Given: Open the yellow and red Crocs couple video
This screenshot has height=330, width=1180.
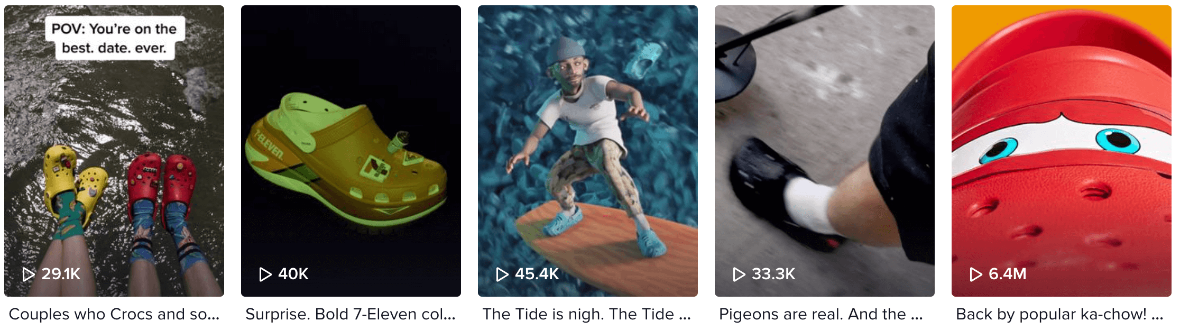Looking at the screenshot, I should pyautogui.click(x=114, y=151).
